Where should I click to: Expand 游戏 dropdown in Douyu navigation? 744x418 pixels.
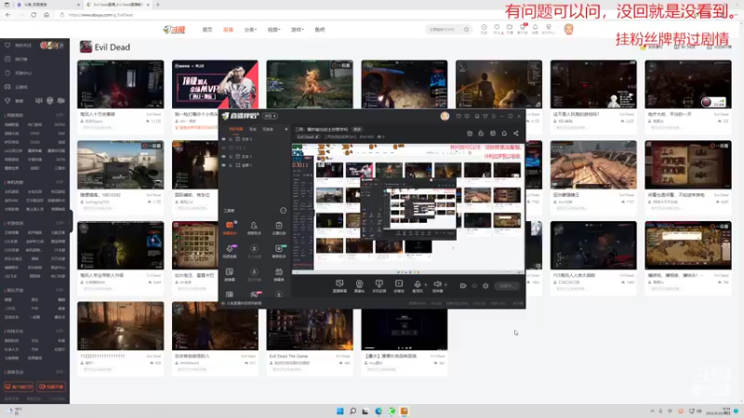click(297, 30)
